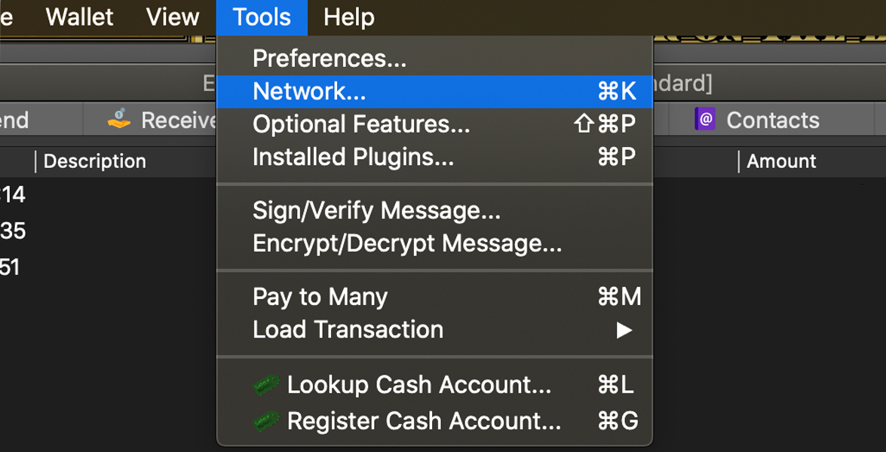886x452 pixels.
Task: Close the Tools menu in menu bar
Action: 262,17
